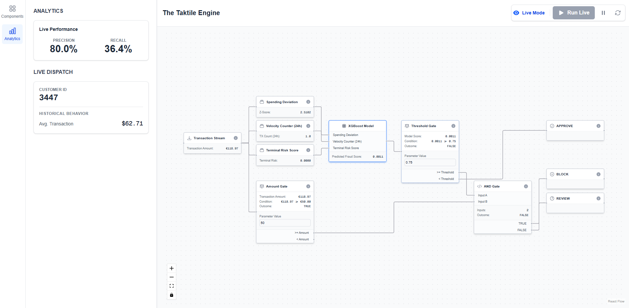Switch to the Analytics sidebar tab
Viewport: 629px width, 308px height.
[x=12, y=34]
